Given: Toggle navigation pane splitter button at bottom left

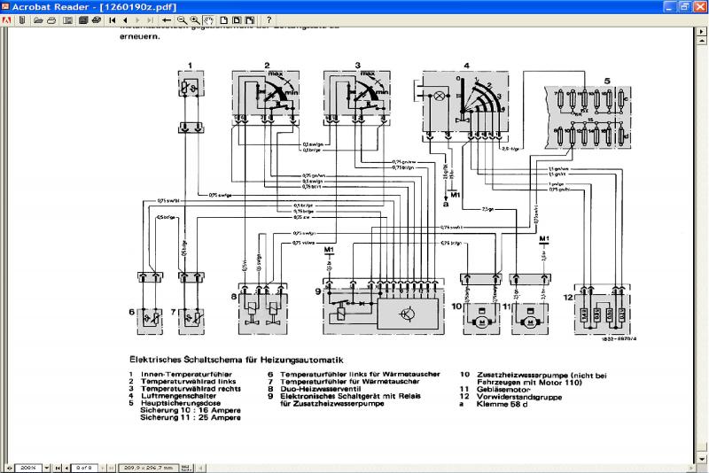Looking at the screenshot, I should pos(9,468).
